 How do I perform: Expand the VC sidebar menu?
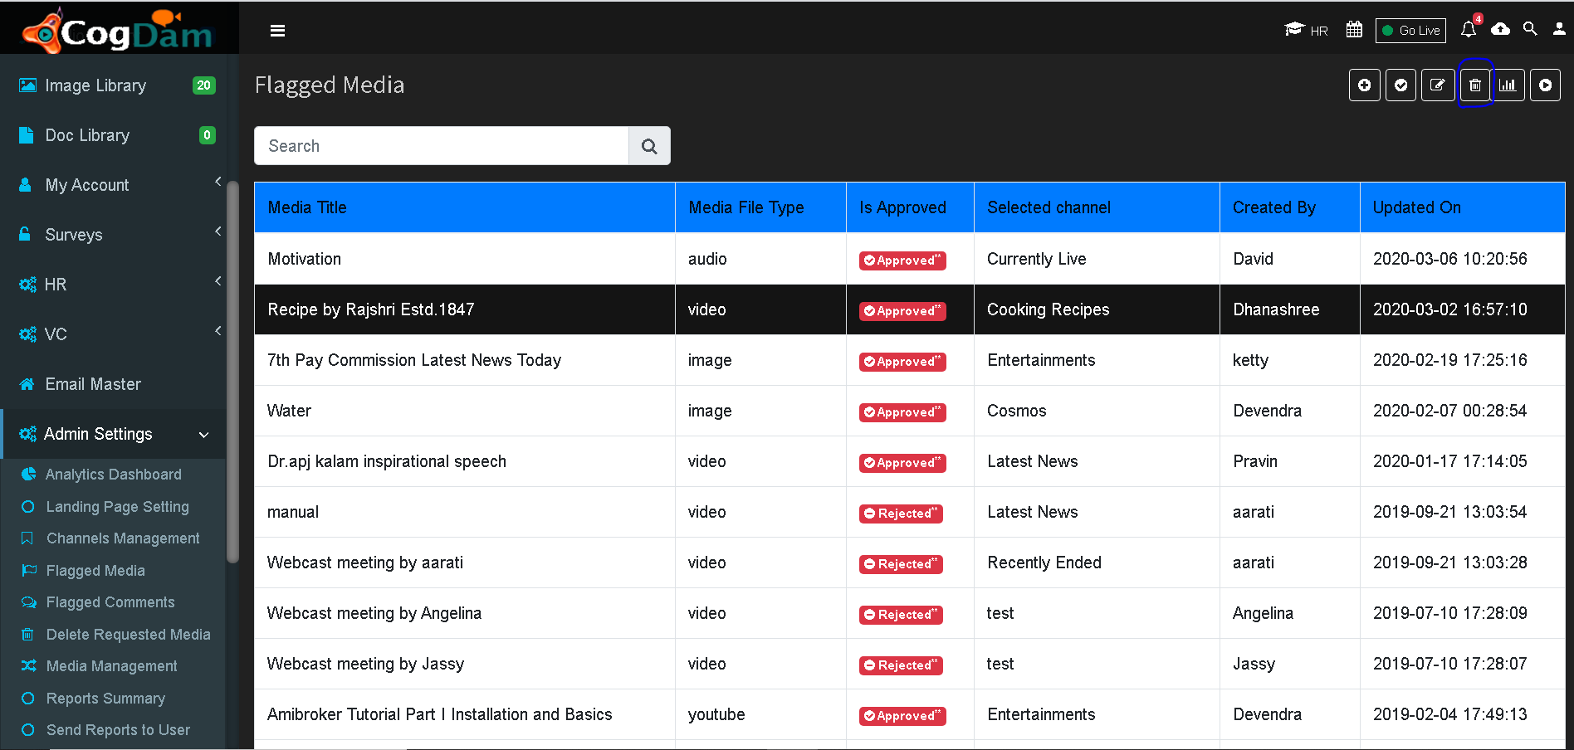click(113, 334)
